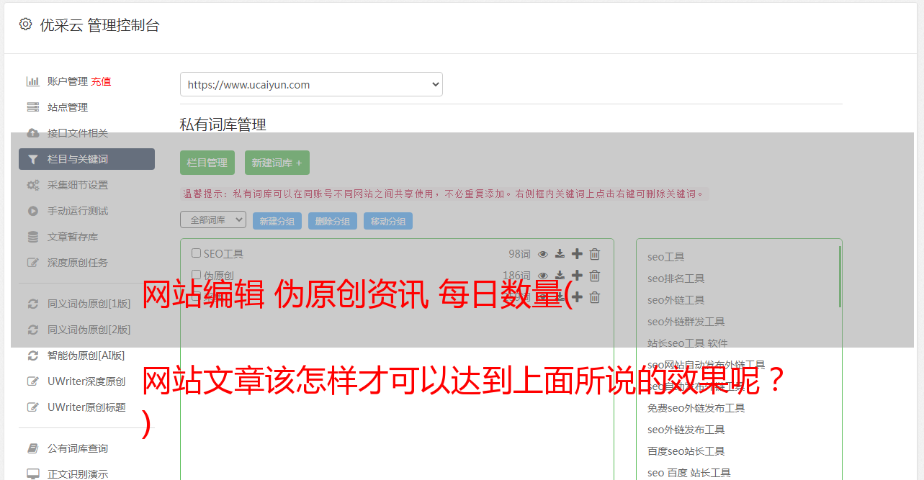Select keyword 'seo外链群发工具'
The width and height of the screenshot is (924, 480).
click(x=686, y=322)
